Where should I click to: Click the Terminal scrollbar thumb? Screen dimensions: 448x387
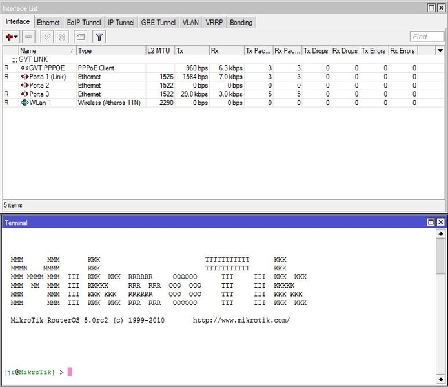pyautogui.click(x=441, y=256)
